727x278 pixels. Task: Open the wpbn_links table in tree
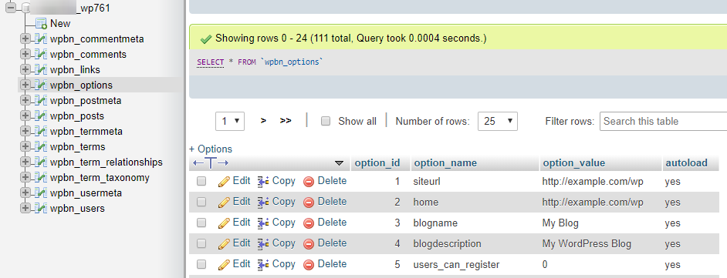pos(75,70)
